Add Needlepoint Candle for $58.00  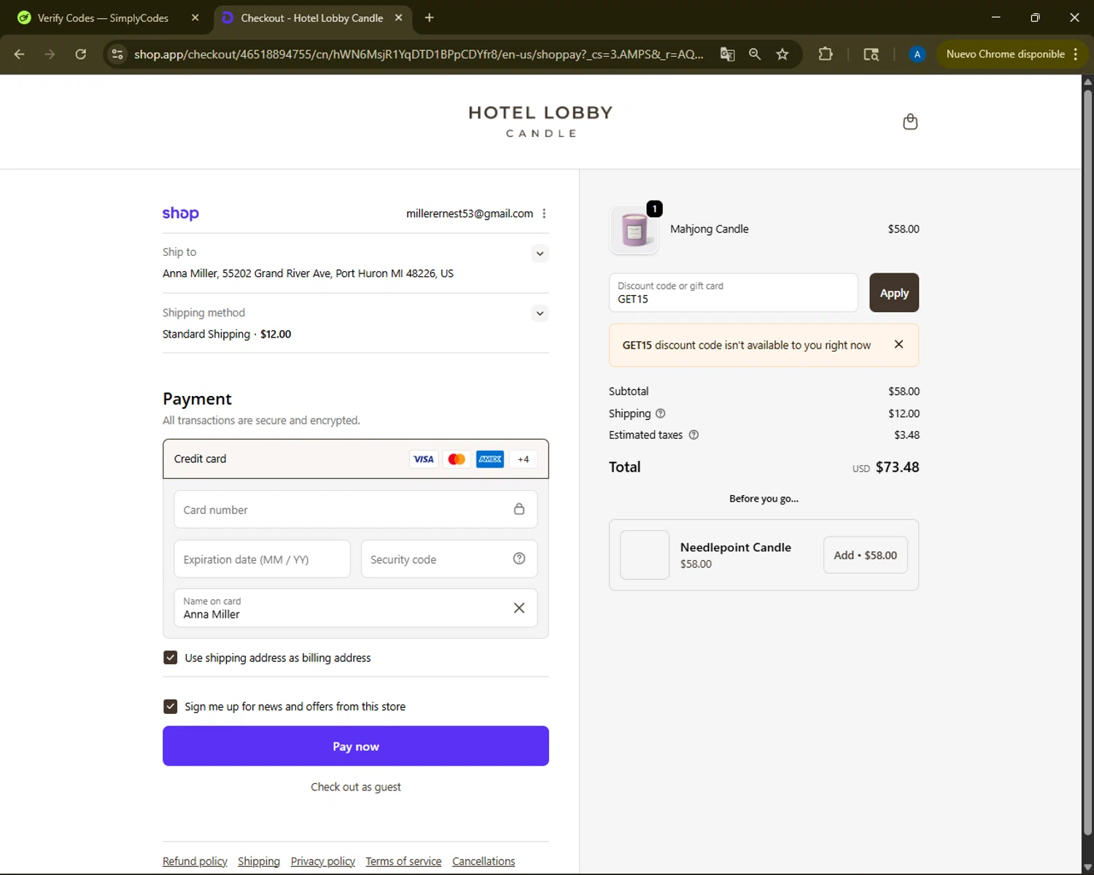click(866, 555)
